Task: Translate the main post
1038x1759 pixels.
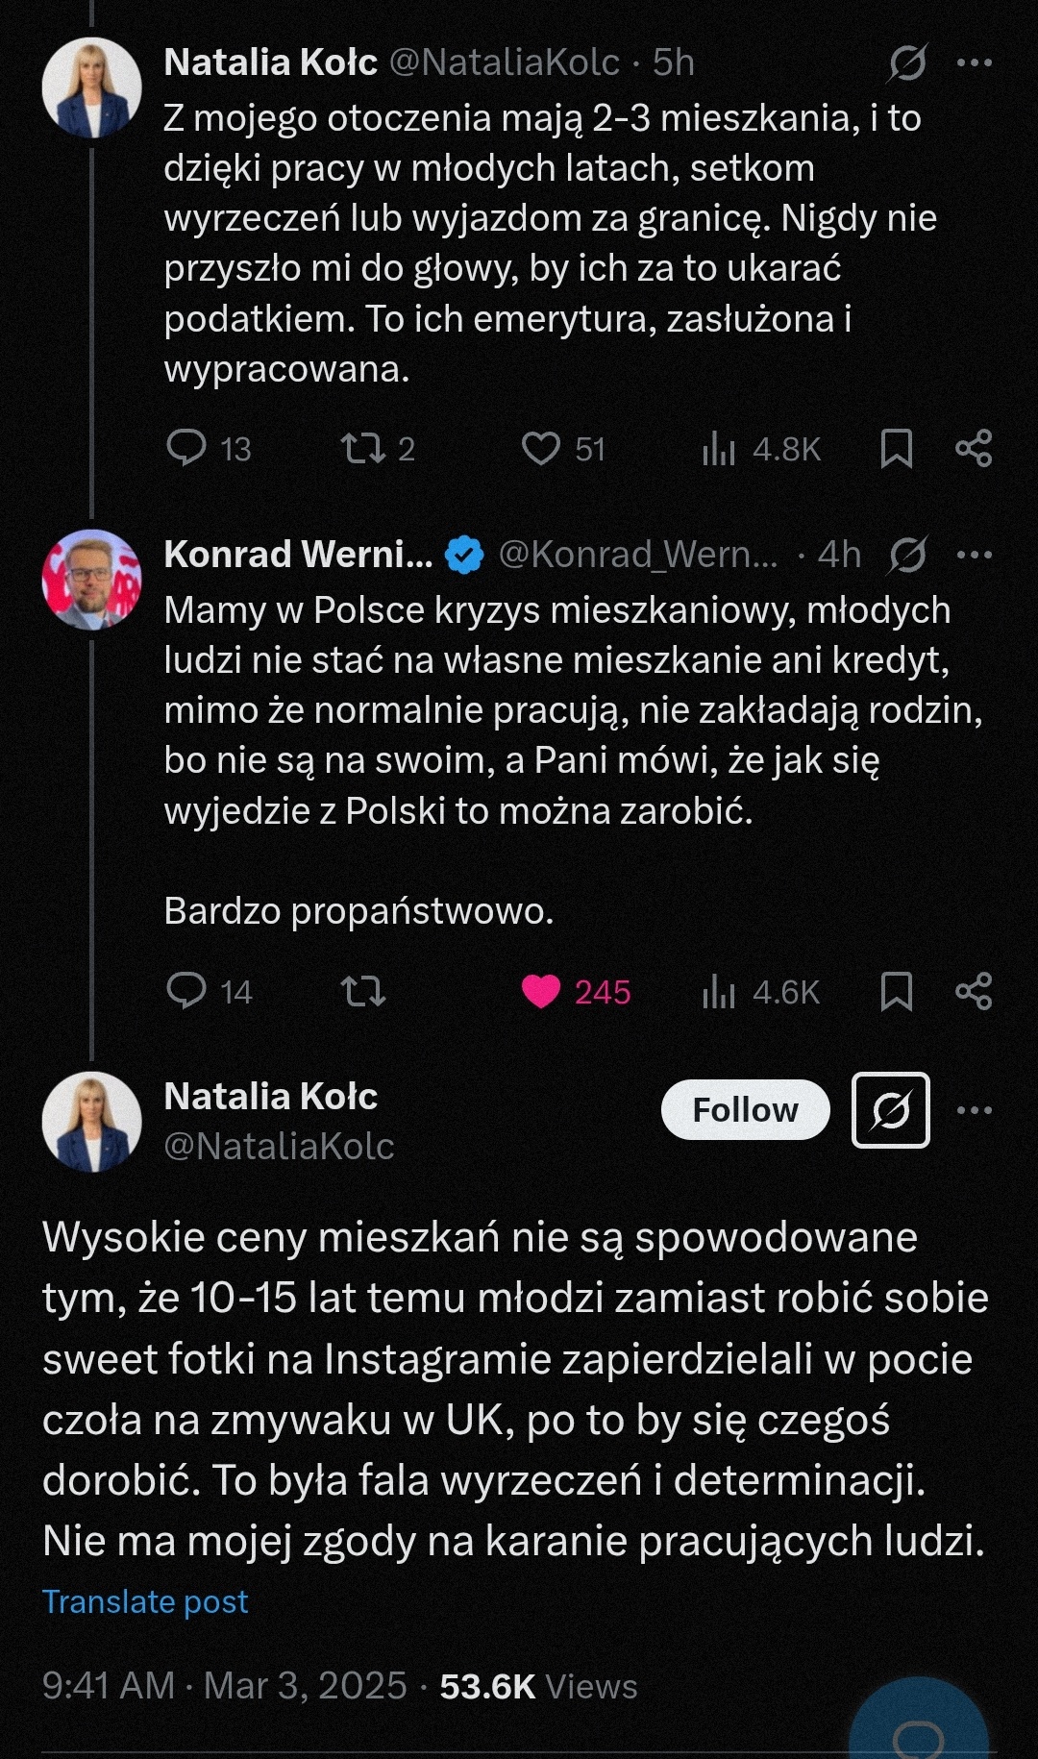Action: coord(145,1601)
